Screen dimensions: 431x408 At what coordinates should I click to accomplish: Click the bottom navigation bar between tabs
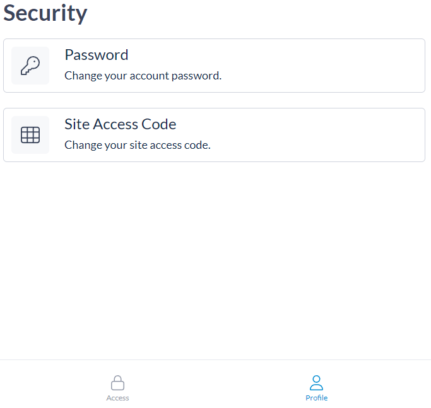216,385
